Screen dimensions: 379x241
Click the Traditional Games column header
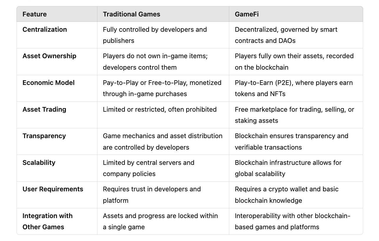132,14
